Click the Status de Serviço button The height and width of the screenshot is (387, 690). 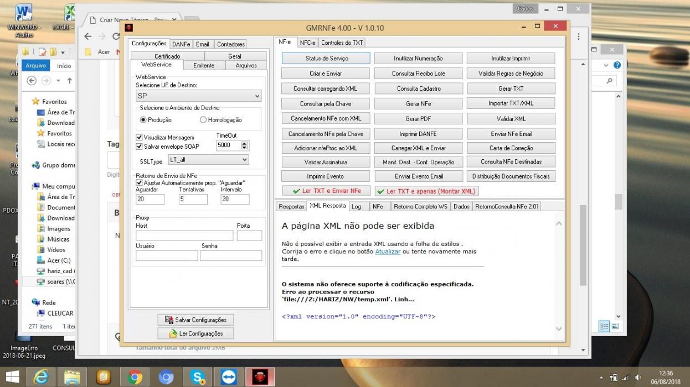[x=326, y=58]
